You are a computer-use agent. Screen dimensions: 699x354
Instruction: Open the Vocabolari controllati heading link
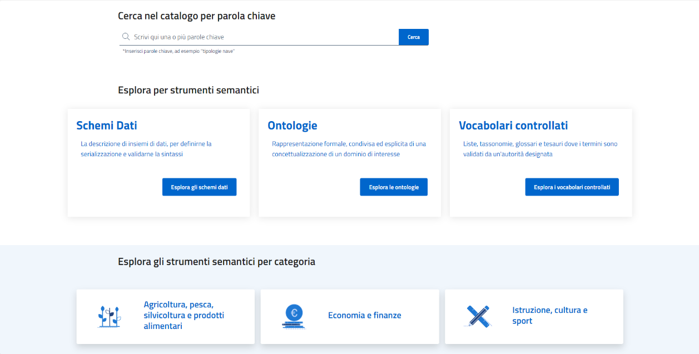[x=513, y=126]
